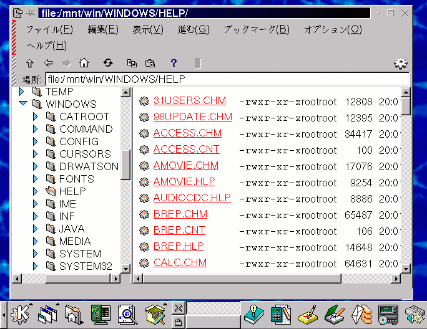This screenshot has height=329, width=427.
Task: Open the AUDIOCDC.HLP file link
Action: coord(192,198)
